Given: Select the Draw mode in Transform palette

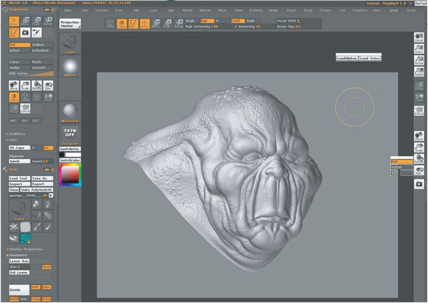Looking at the screenshot, I should [x=14, y=20].
